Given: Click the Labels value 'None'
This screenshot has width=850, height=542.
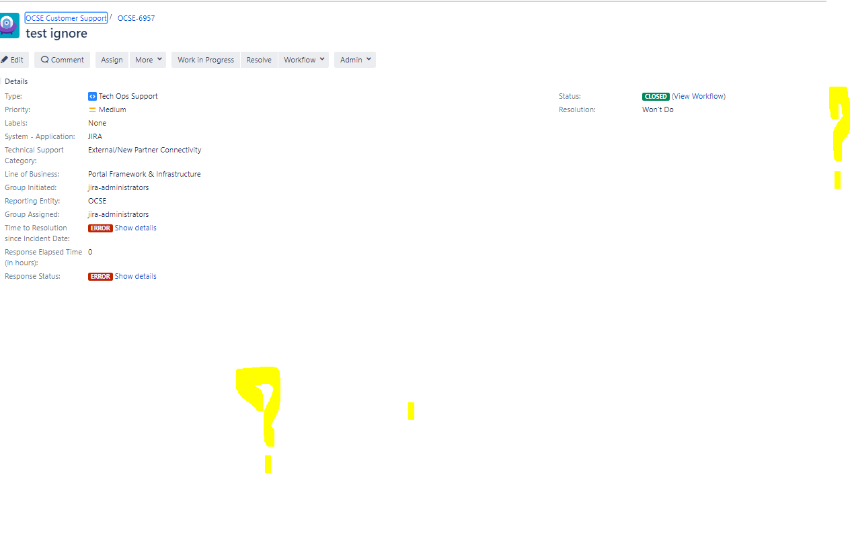Looking at the screenshot, I should click(x=97, y=123).
